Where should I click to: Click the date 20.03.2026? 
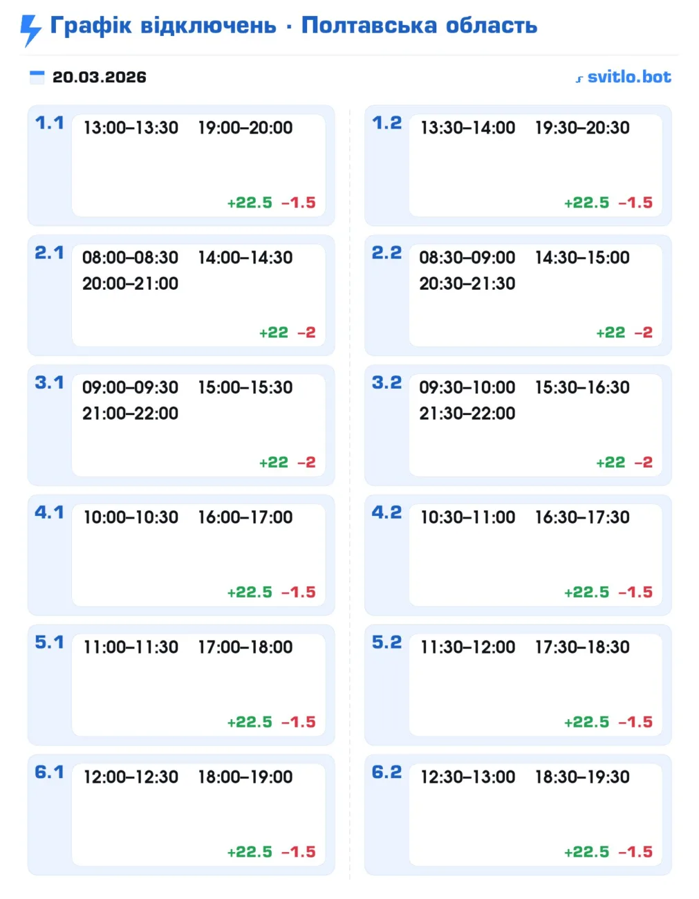coord(100,77)
